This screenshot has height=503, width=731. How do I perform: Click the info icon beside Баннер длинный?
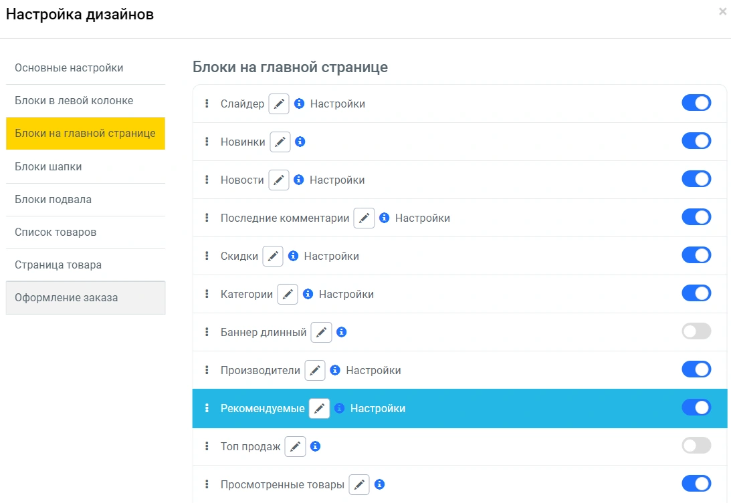coord(342,332)
